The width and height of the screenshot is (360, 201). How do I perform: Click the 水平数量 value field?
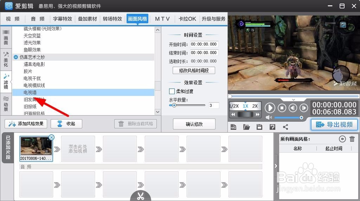[214, 105]
